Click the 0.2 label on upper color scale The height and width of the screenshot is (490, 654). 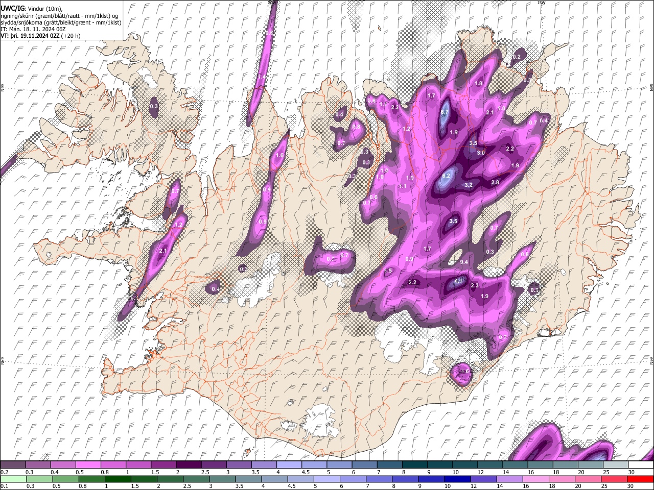pyautogui.click(x=4, y=472)
